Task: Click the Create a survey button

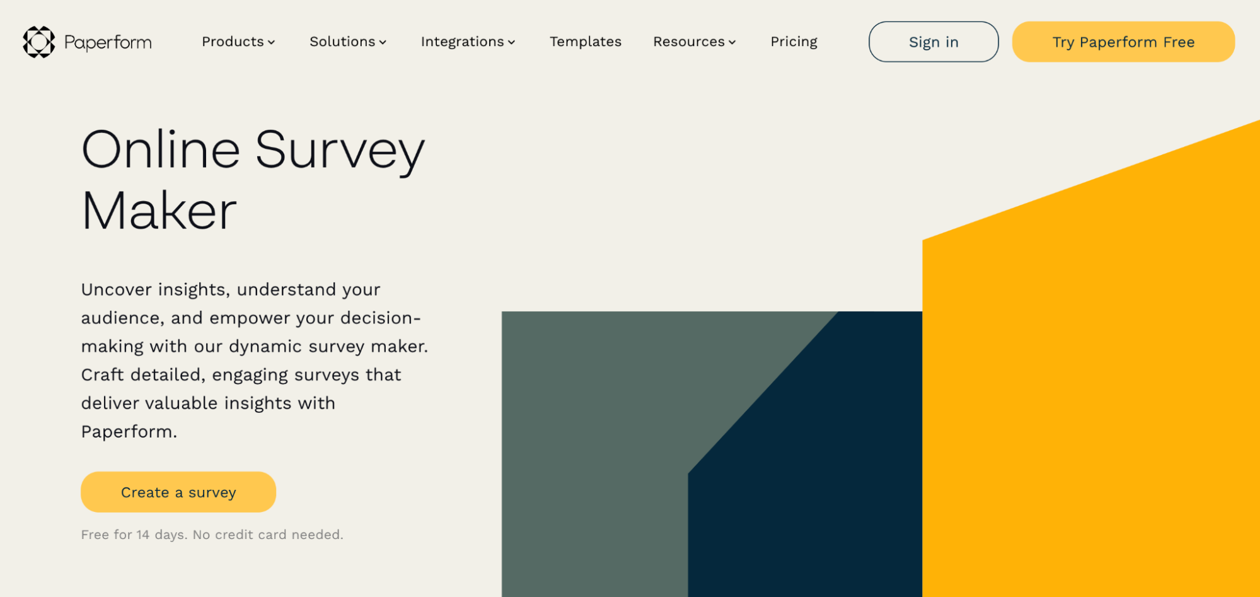Action: pos(178,492)
